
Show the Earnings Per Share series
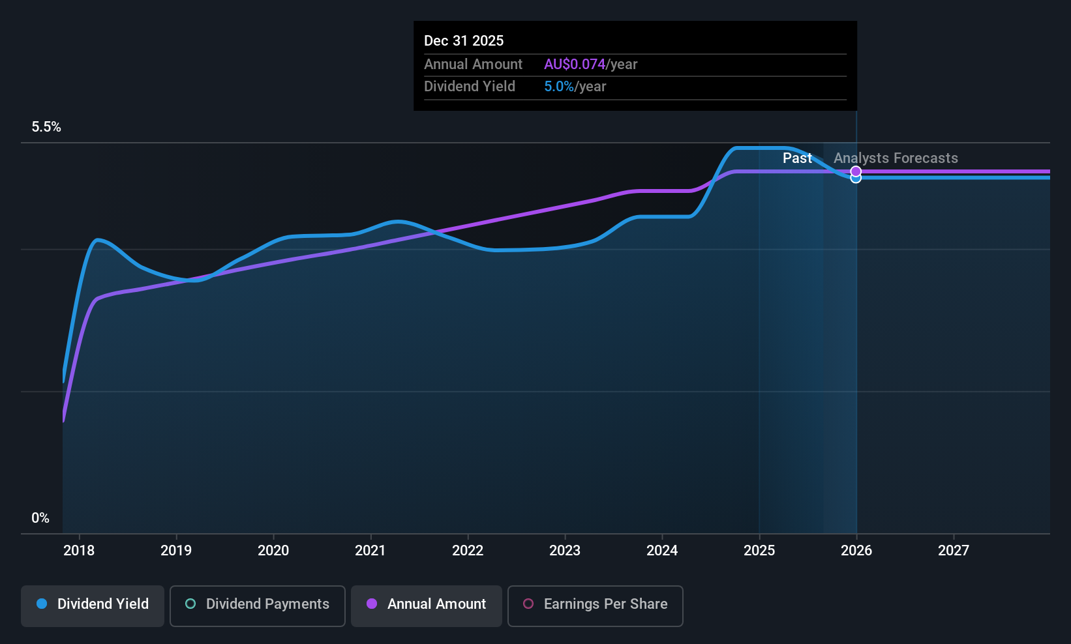click(x=595, y=604)
